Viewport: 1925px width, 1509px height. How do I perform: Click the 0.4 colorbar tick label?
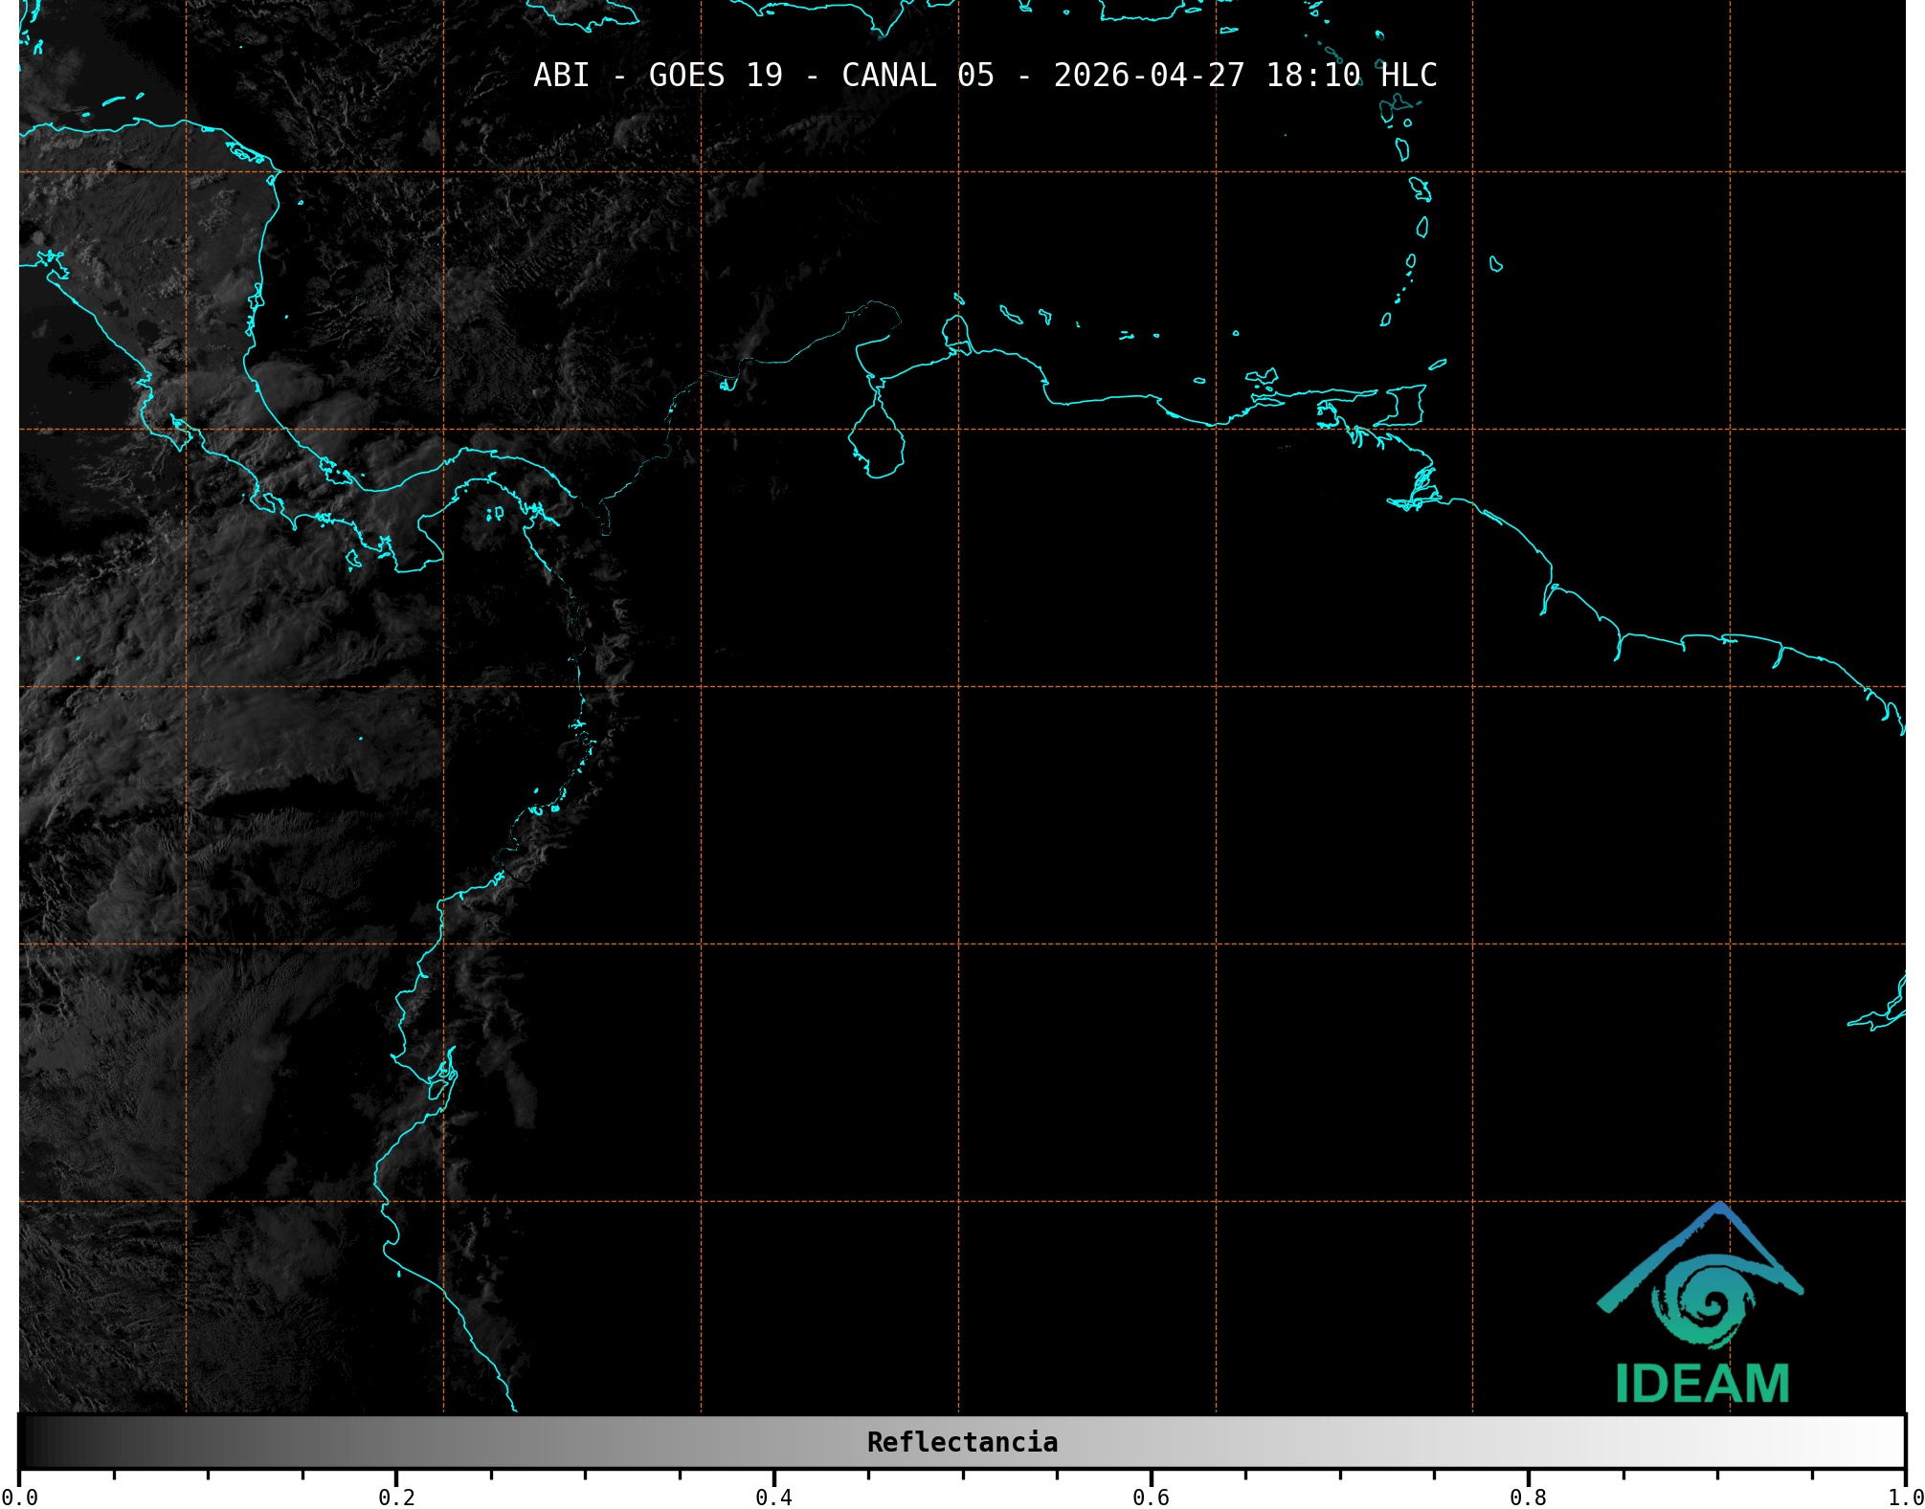[x=773, y=1497]
